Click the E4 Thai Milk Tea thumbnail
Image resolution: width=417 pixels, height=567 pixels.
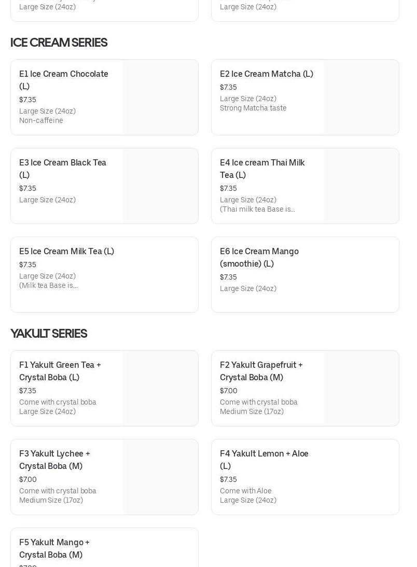361,186
